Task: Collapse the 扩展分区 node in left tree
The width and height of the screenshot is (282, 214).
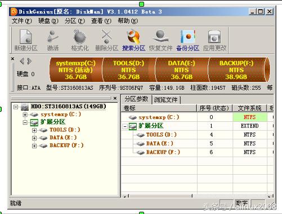Action: pos(25,122)
